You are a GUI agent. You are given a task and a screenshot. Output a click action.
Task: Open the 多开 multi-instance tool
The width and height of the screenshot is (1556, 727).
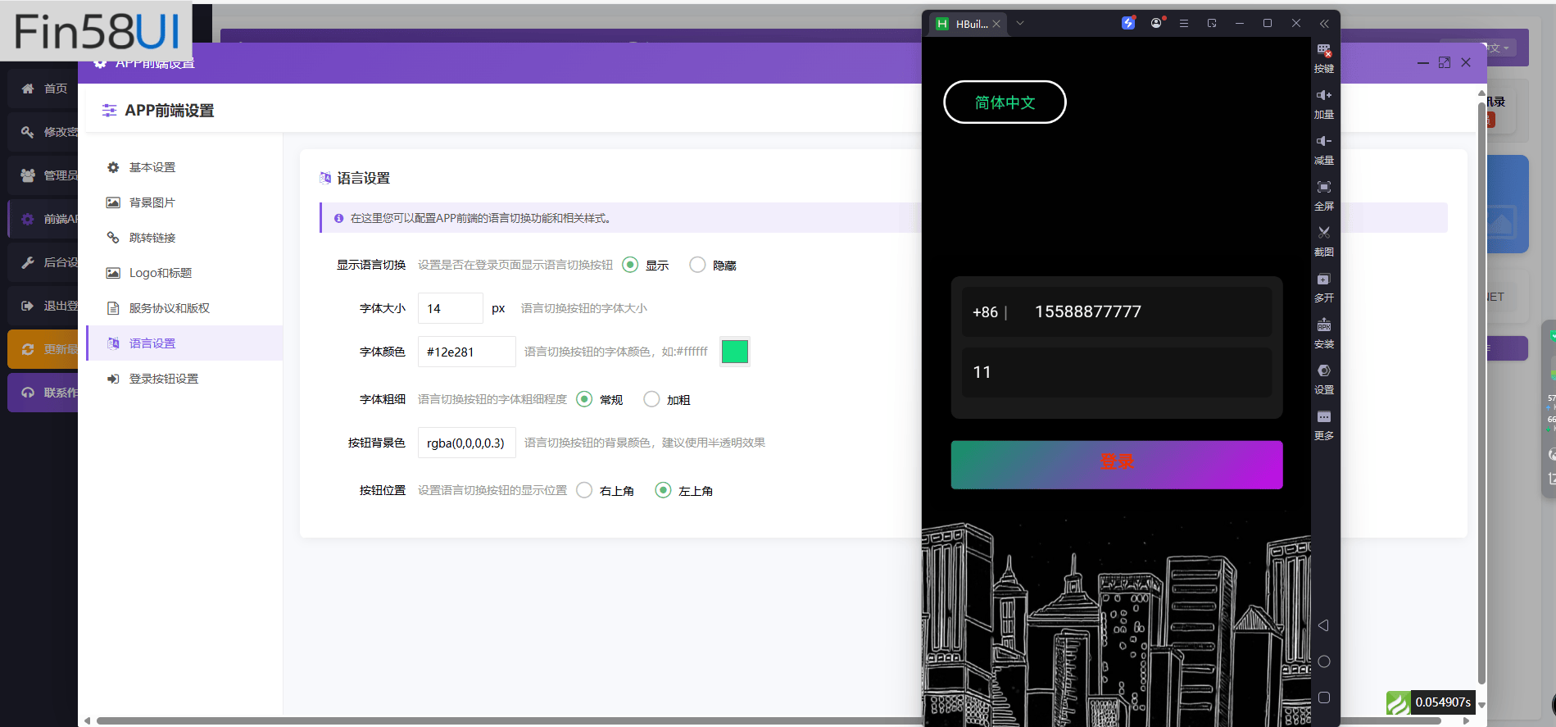point(1323,288)
